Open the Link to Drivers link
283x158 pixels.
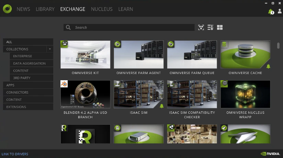[x=15, y=154]
